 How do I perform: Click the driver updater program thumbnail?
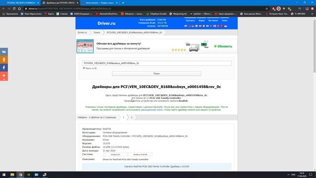pos(85,46)
